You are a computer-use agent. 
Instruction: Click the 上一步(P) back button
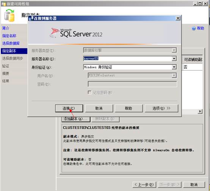(x=144, y=185)
